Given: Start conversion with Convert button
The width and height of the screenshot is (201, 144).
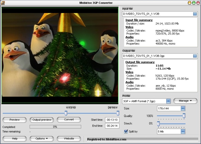Looking at the screenshot, I should (69, 120).
